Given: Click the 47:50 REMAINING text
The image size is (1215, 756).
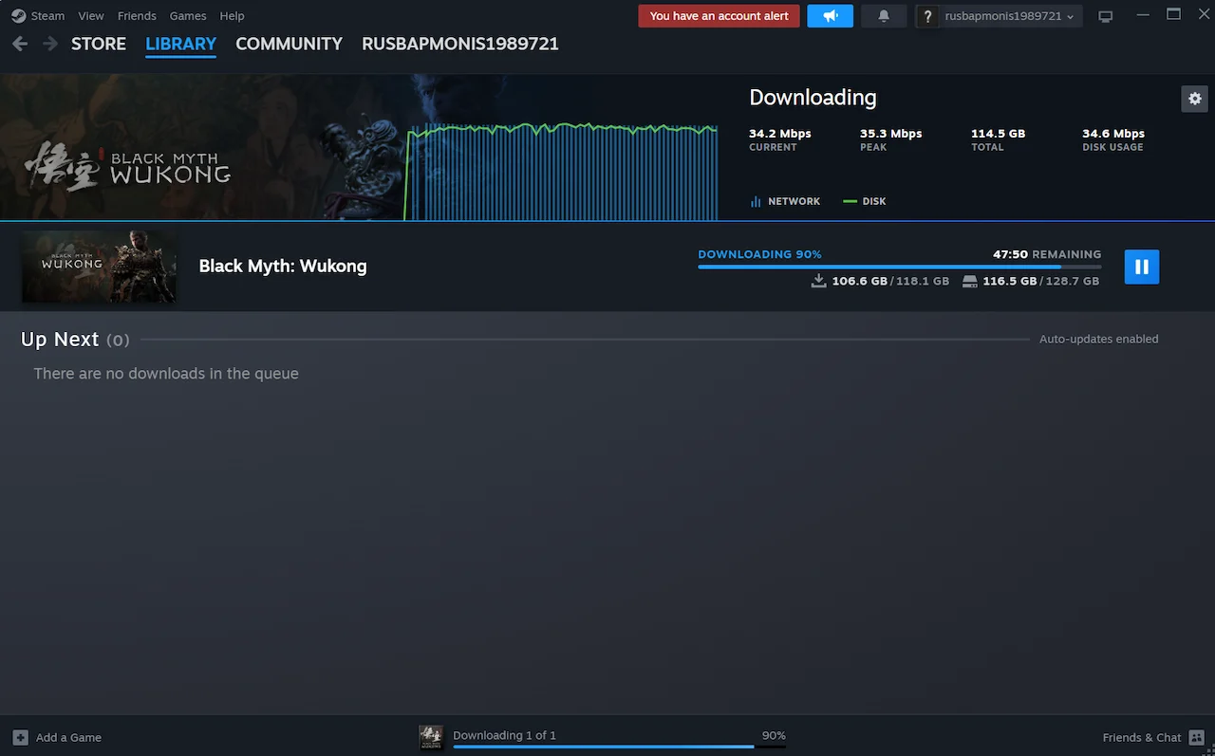Looking at the screenshot, I should pyautogui.click(x=1047, y=254).
